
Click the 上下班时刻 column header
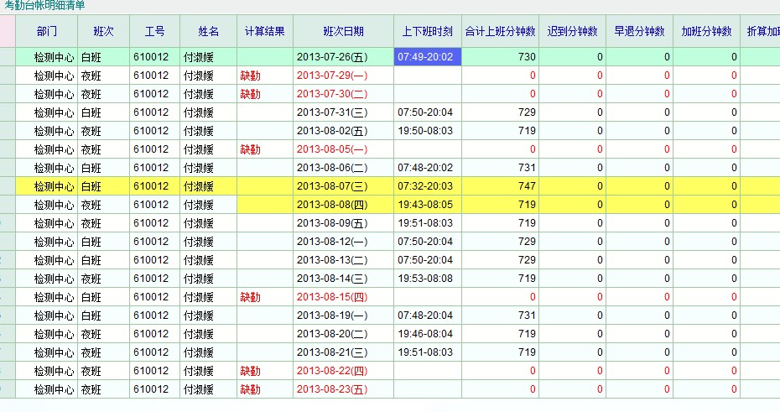[x=427, y=32]
